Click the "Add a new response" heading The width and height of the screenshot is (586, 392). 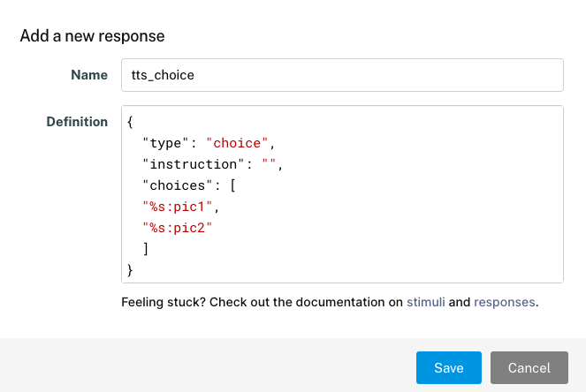point(92,36)
